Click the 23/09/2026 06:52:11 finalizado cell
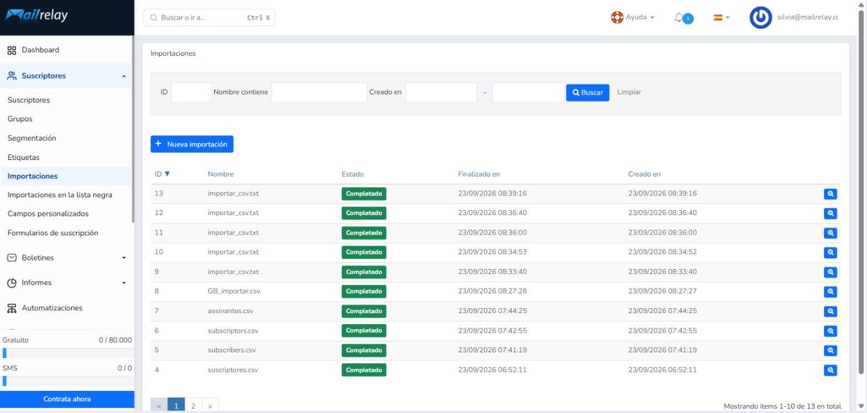867x413 pixels. [493, 370]
